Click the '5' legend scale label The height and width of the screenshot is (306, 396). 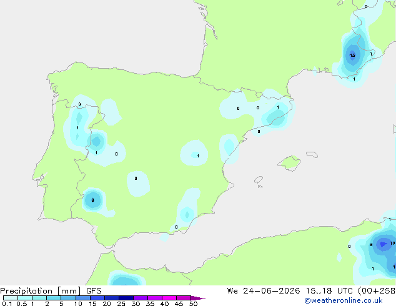(x=61, y=304)
